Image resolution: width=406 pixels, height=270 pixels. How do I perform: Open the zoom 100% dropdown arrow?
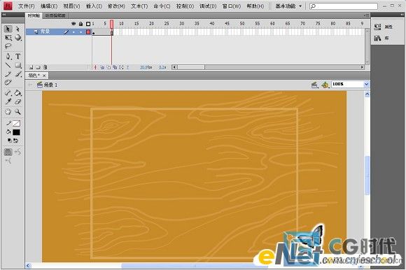tap(366, 85)
